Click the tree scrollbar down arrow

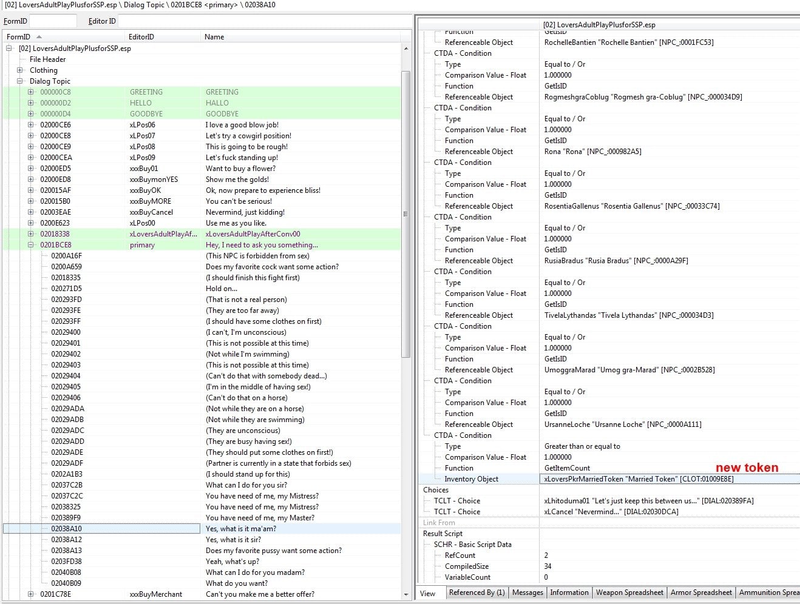(406, 595)
